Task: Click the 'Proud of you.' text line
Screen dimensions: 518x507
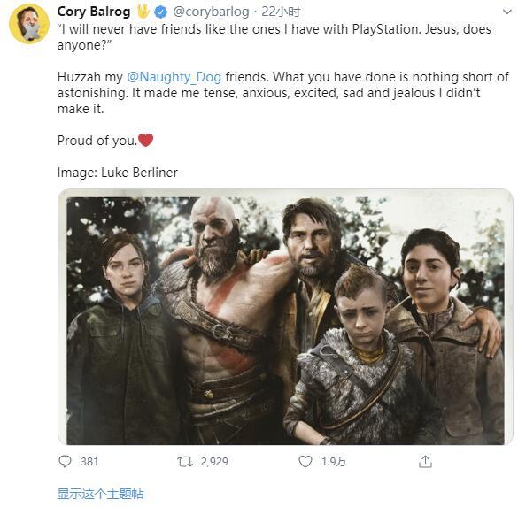Action: tap(97, 141)
